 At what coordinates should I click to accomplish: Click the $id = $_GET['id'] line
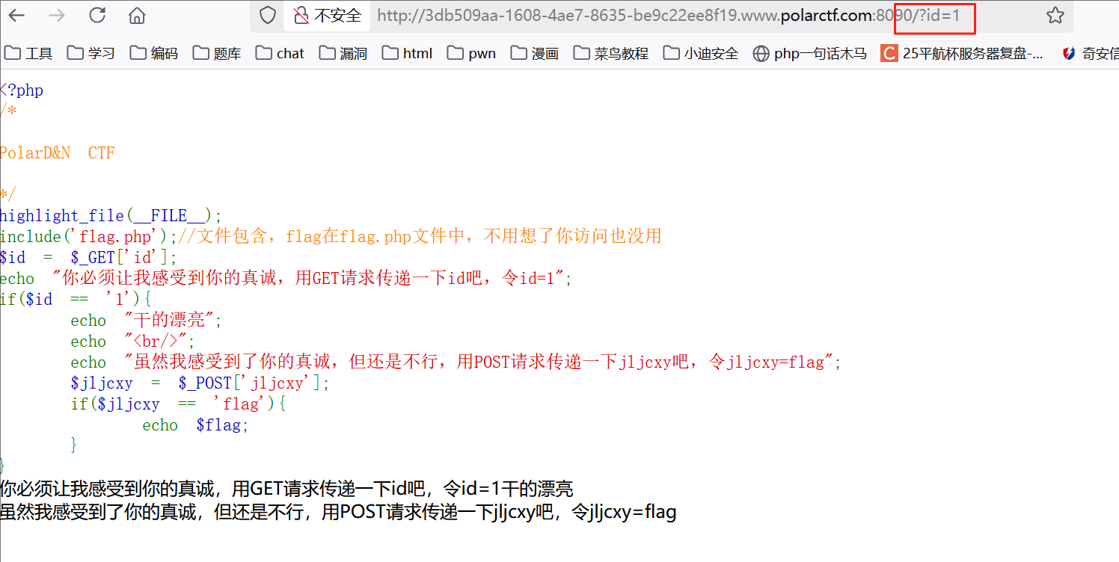pyautogui.click(x=89, y=258)
